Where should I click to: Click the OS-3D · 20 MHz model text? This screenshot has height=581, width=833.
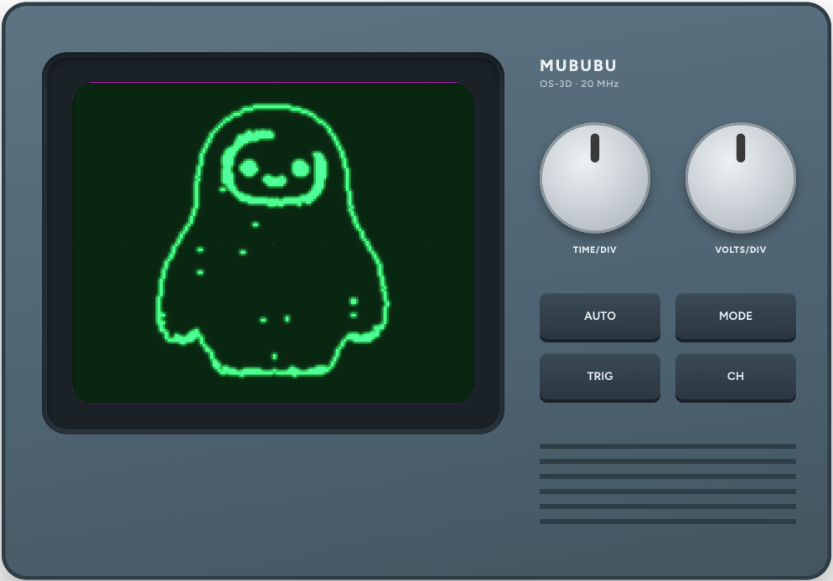pyautogui.click(x=579, y=84)
